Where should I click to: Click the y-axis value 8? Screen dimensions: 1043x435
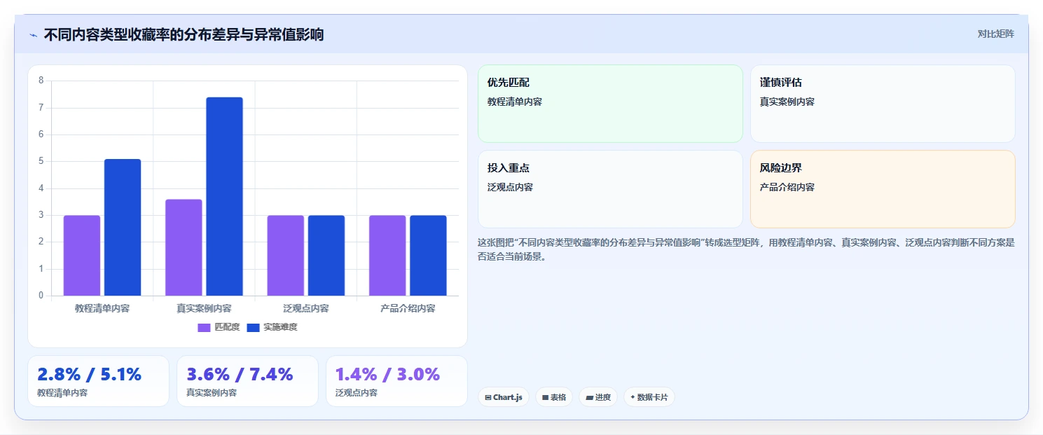(x=41, y=81)
